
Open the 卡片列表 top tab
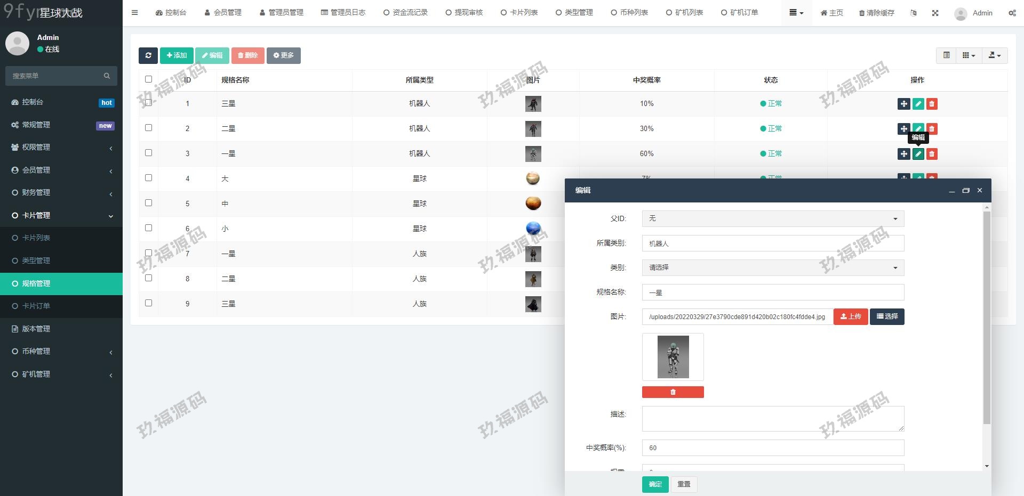519,13
